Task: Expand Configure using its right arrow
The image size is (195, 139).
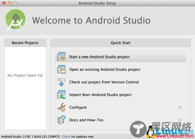Action: pos(180,107)
